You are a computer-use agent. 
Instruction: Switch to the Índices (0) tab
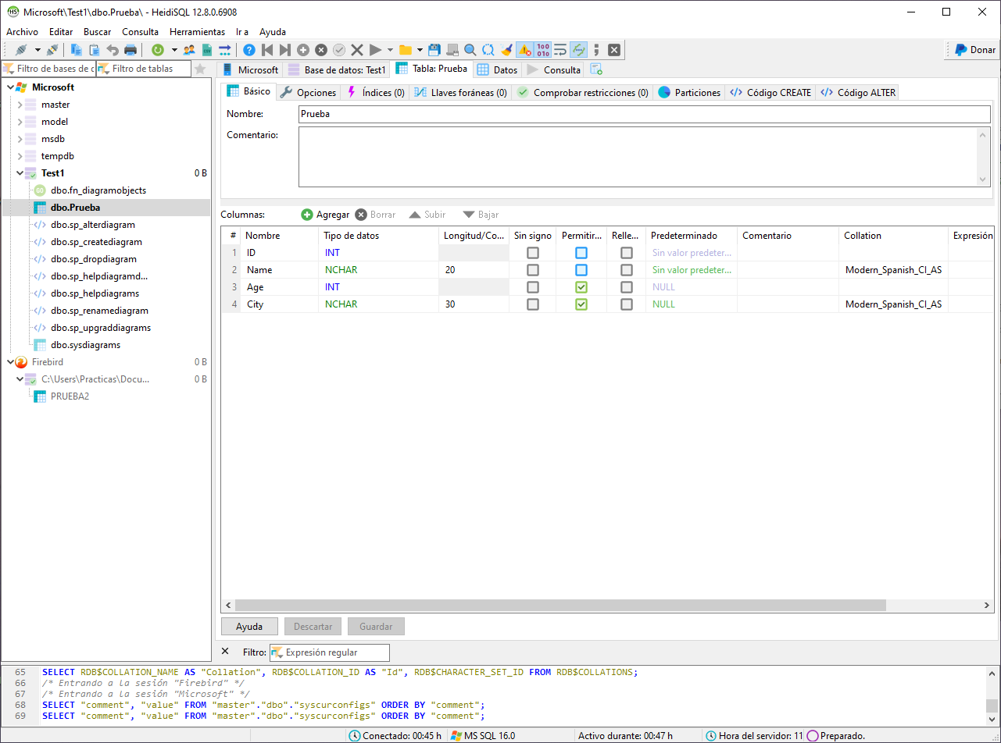click(x=375, y=92)
